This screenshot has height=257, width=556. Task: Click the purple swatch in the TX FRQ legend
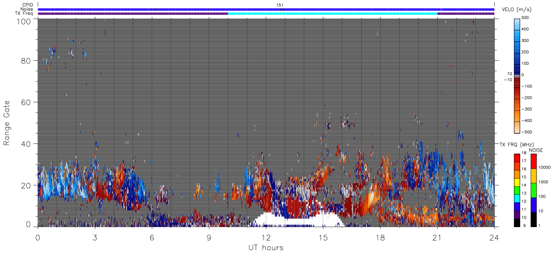coord(518,214)
